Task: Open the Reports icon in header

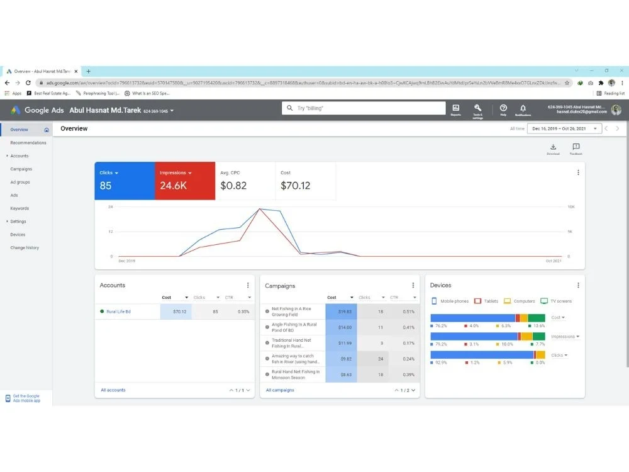Action: click(455, 109)
